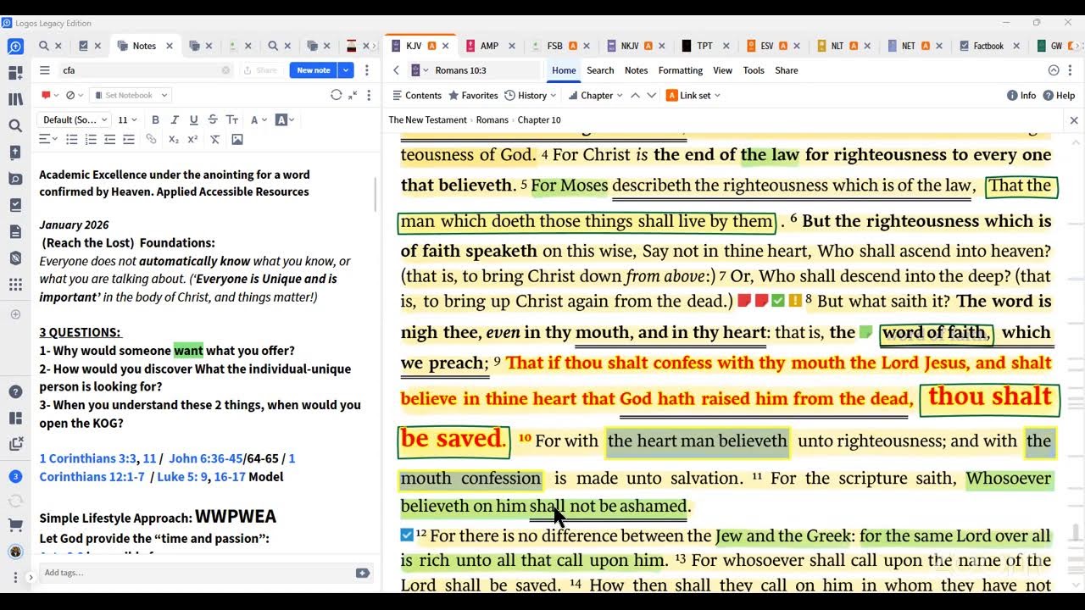Insert a numbered list
Screen dimensions: 1085x610
(91, 139)
